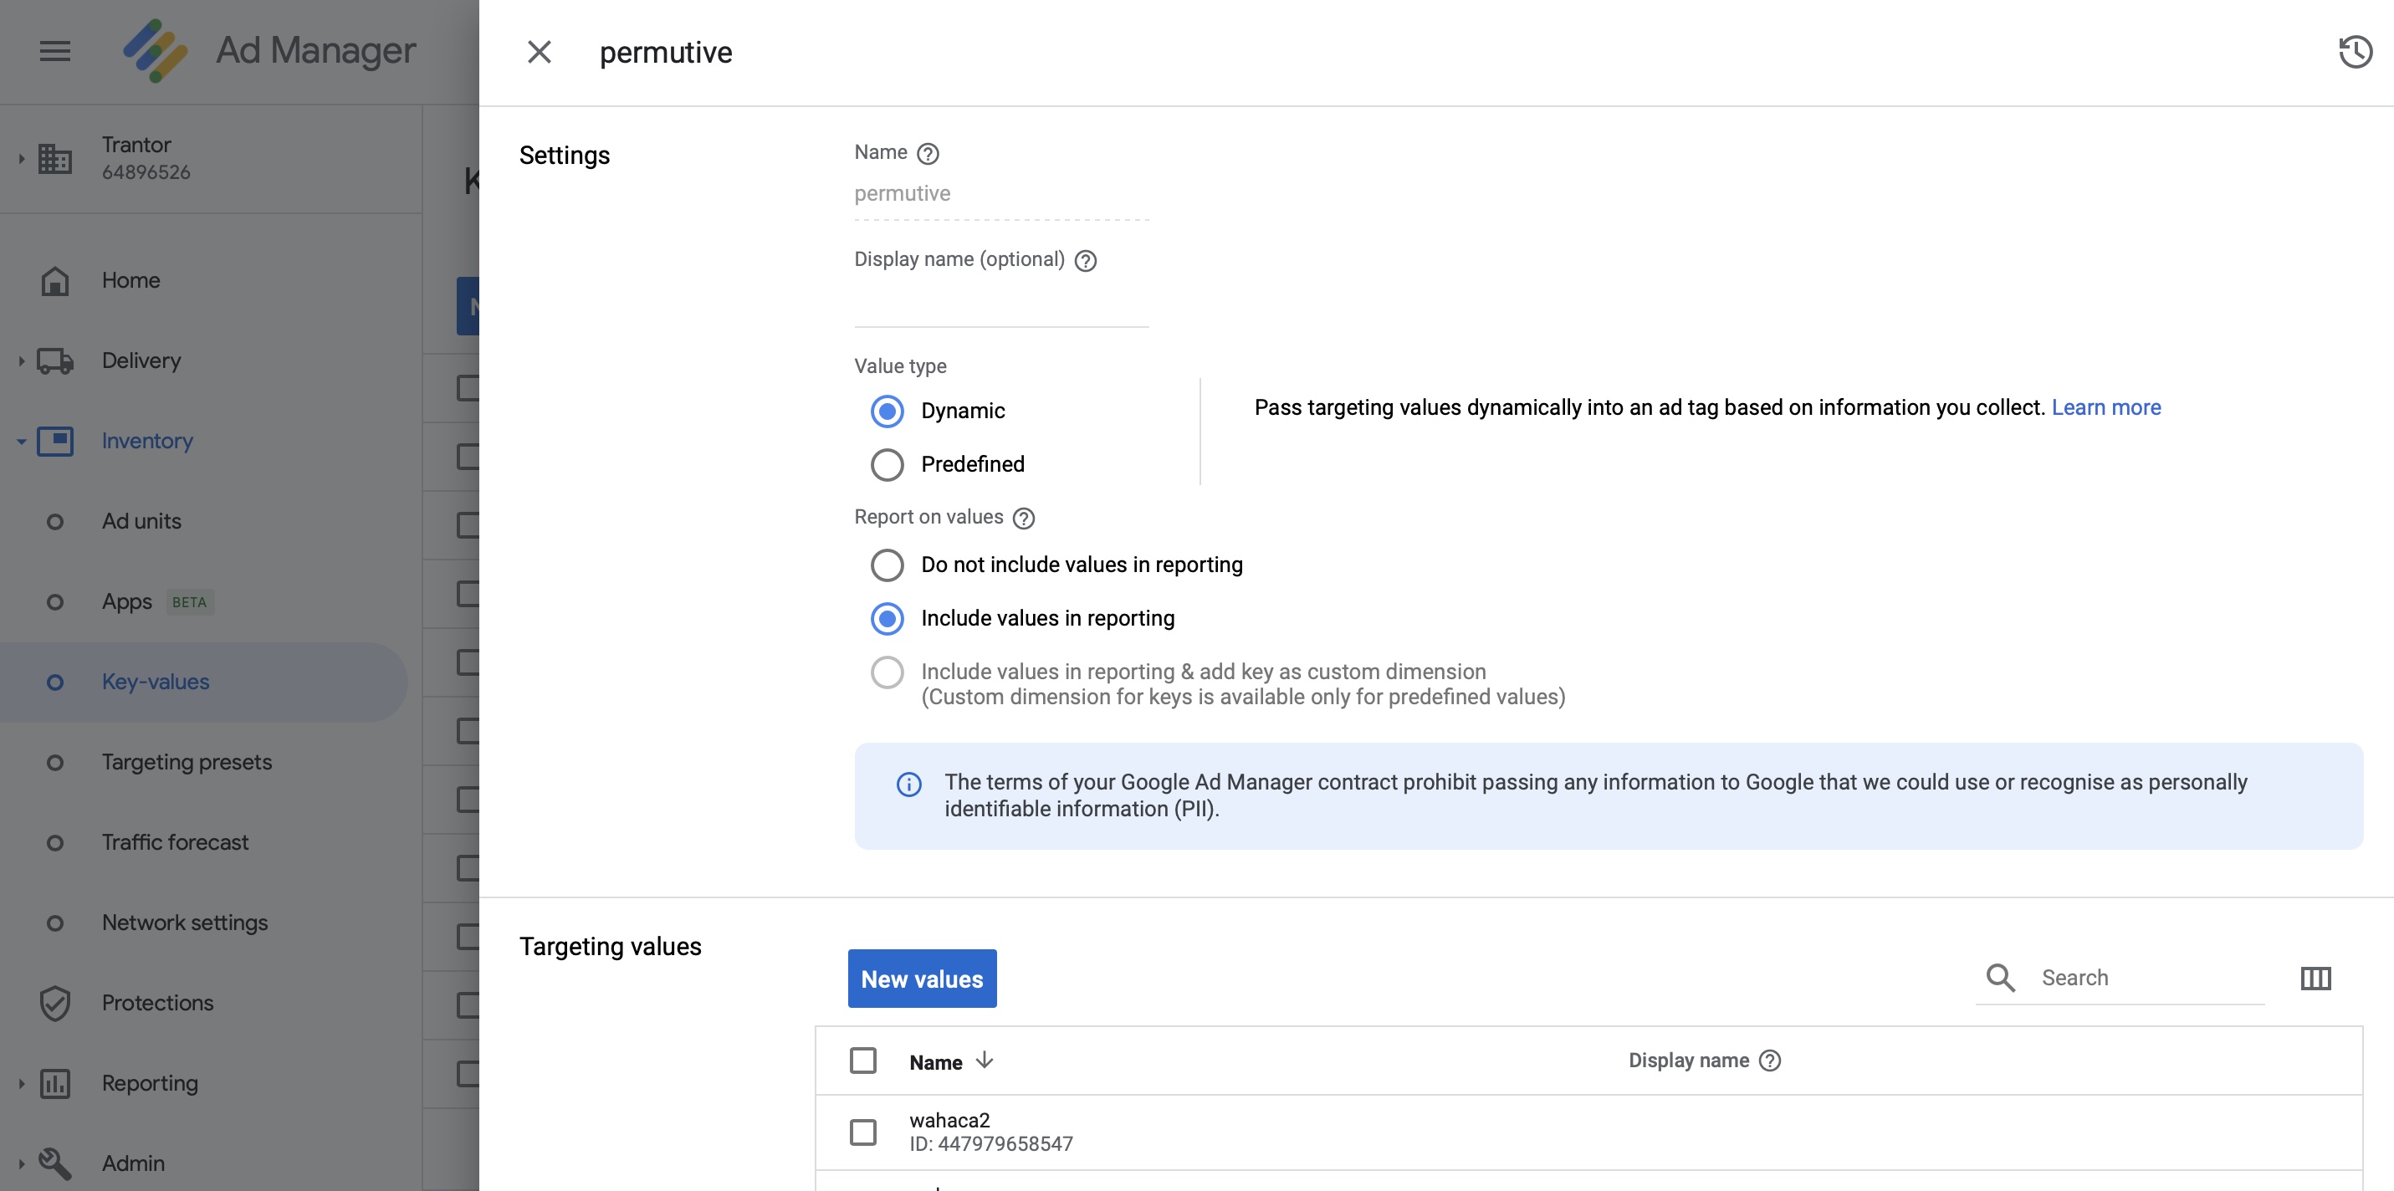Expand the Trantor account tree item
Screen dimensions: 2394x1191
pyautogui.click(x=18, y=158)
